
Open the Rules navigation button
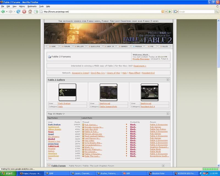pos(164,46)
